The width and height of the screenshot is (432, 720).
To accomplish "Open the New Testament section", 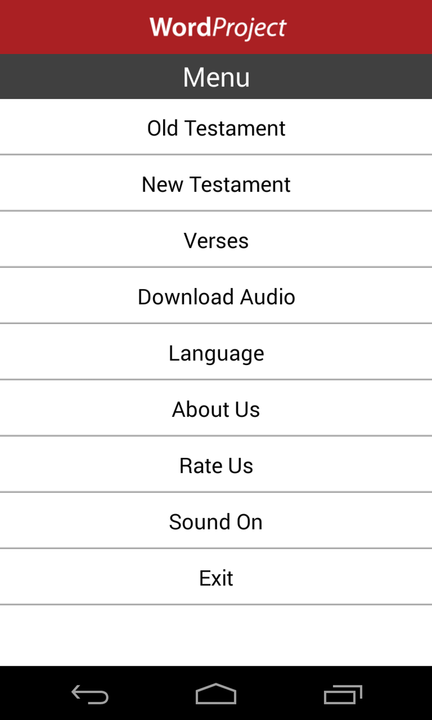I will [216, 184].
